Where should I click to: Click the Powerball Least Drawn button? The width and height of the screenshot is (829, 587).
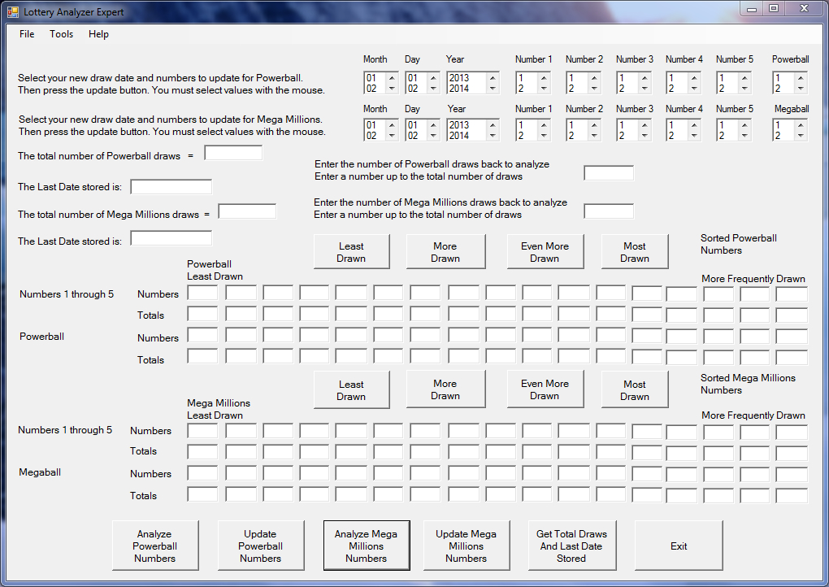352,252
